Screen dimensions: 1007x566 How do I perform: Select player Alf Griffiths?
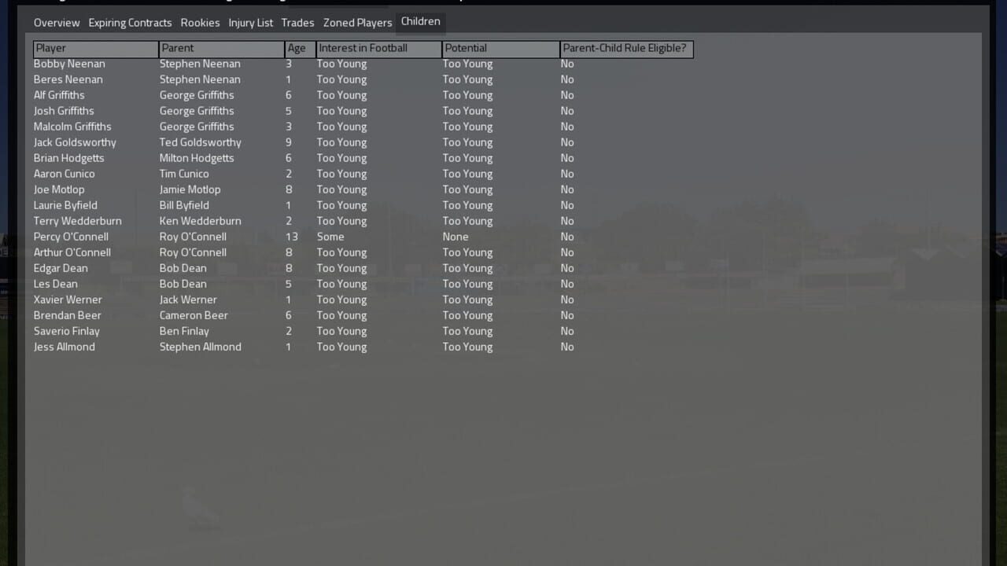pyautogui.click(x=59, y=95)
